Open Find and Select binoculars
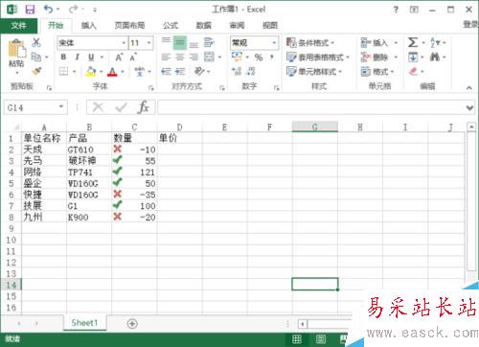479x347 pixels. click(x=435, y=57)
